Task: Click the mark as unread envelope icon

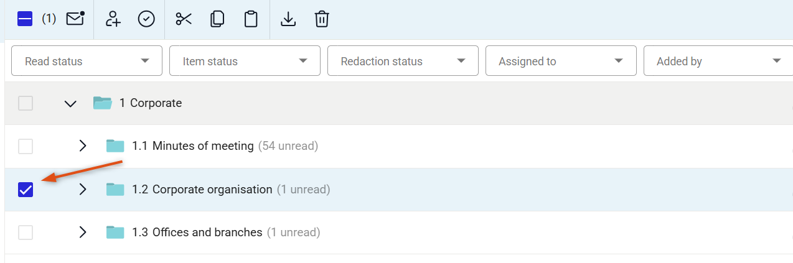Action: coord(75,19)
